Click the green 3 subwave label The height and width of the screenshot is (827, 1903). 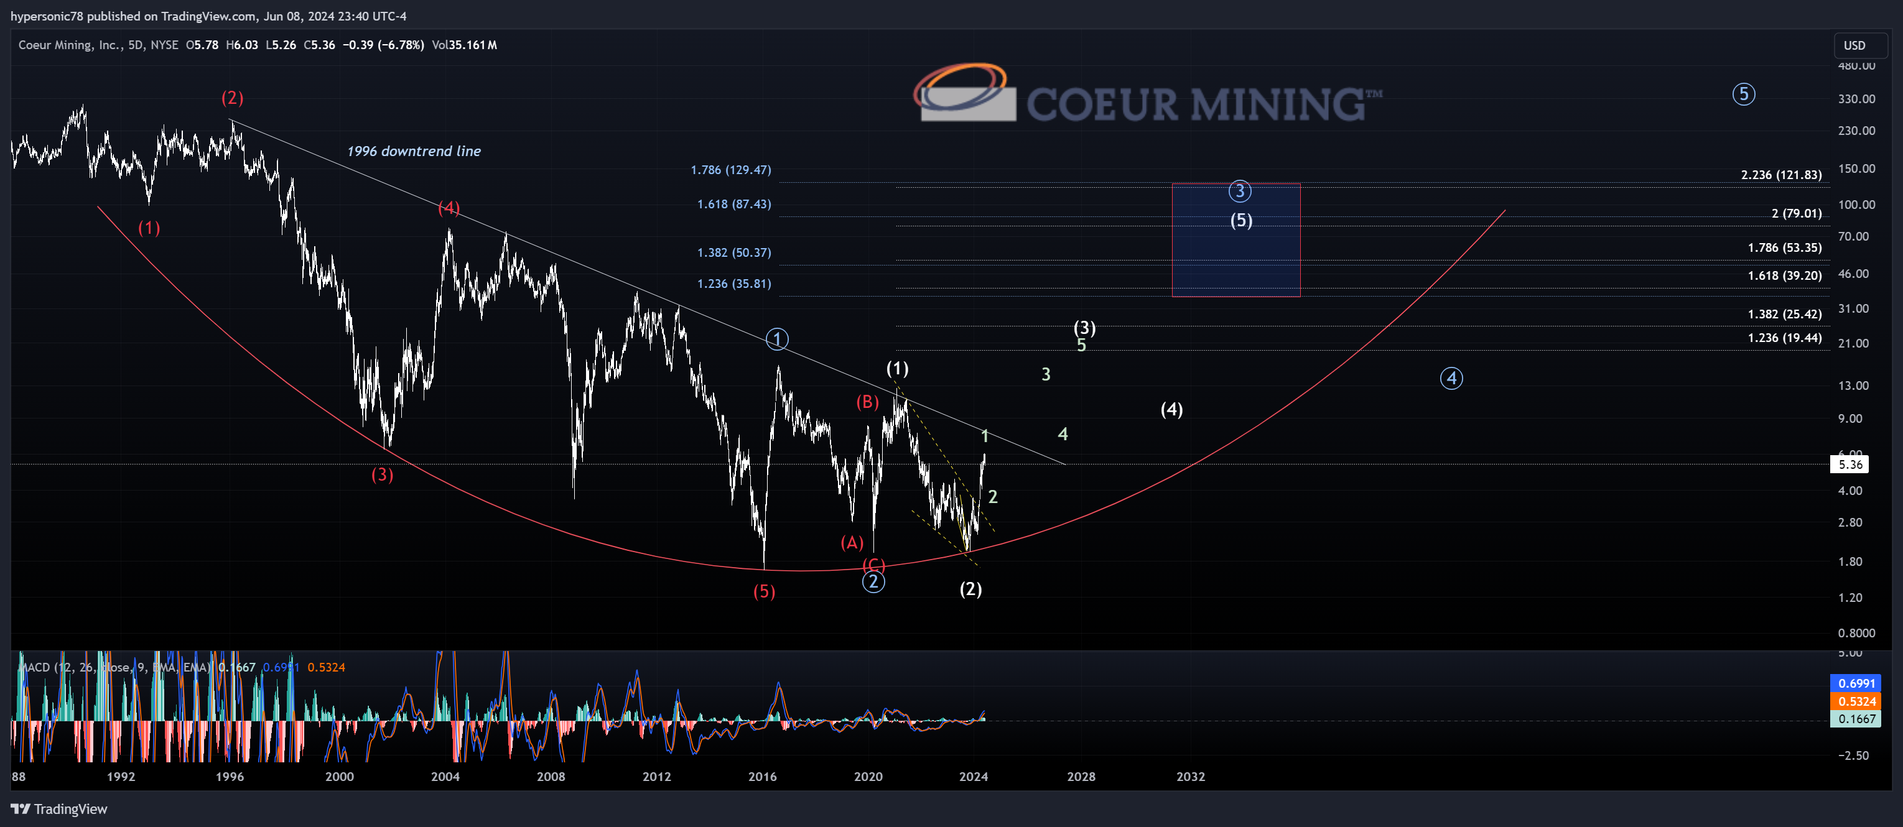pyautogui.click(x=1045, y=374)
